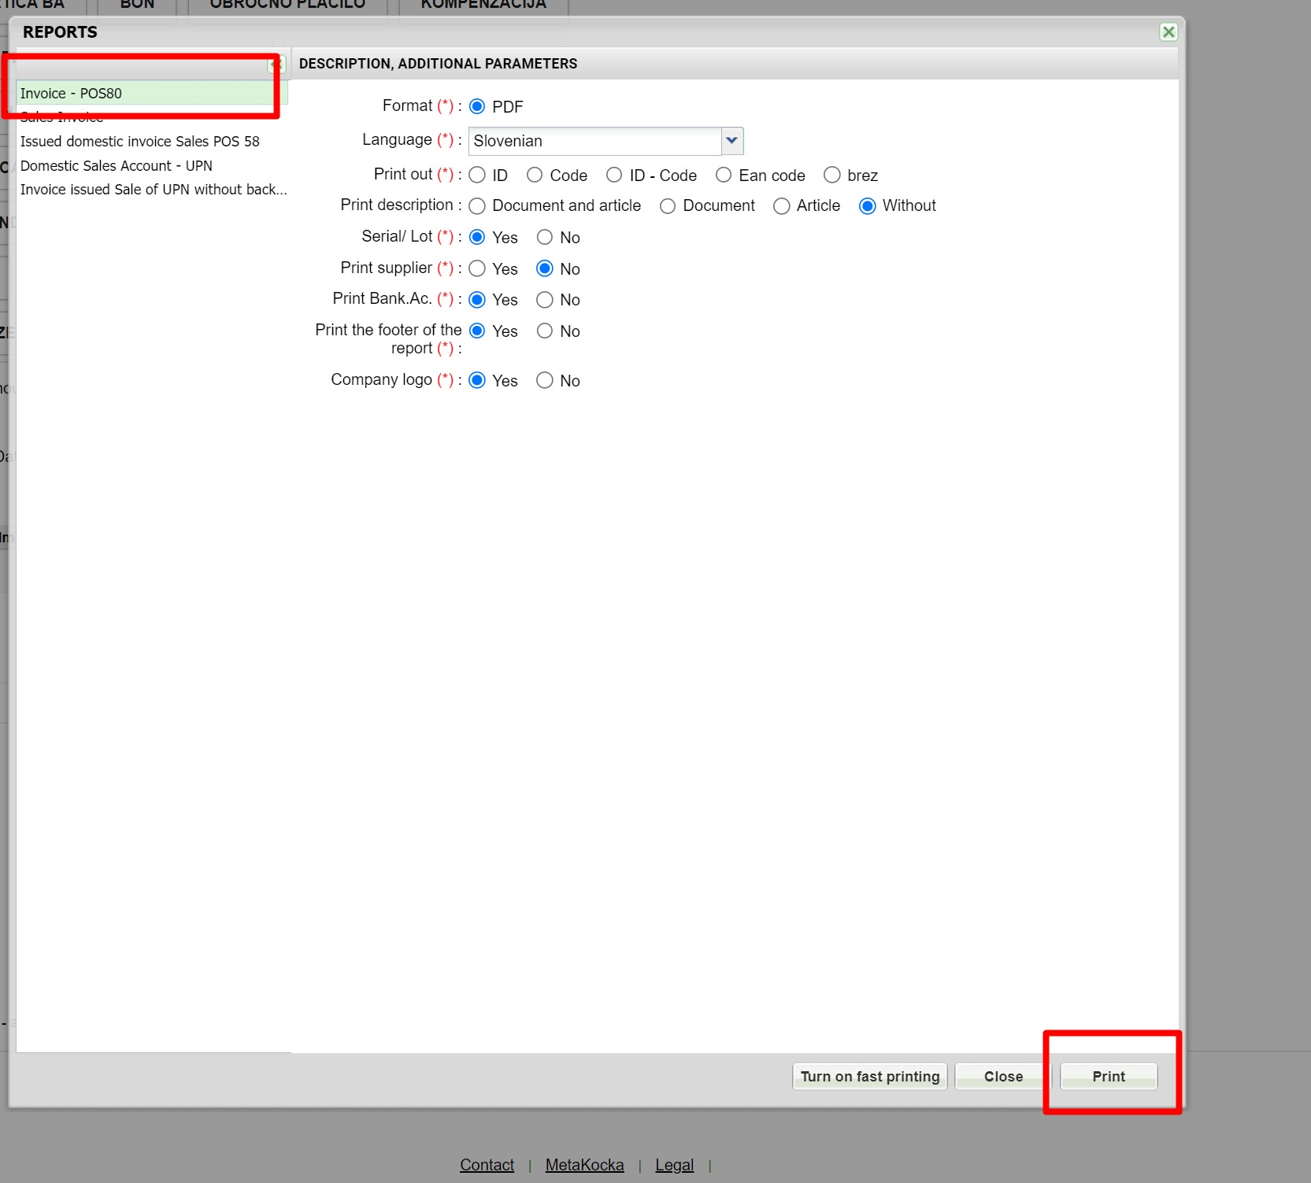Viewport: 1311px width, 1183px height.
Task: Set Print Bank.Ac. to No
Action: (x=545, y=300)
